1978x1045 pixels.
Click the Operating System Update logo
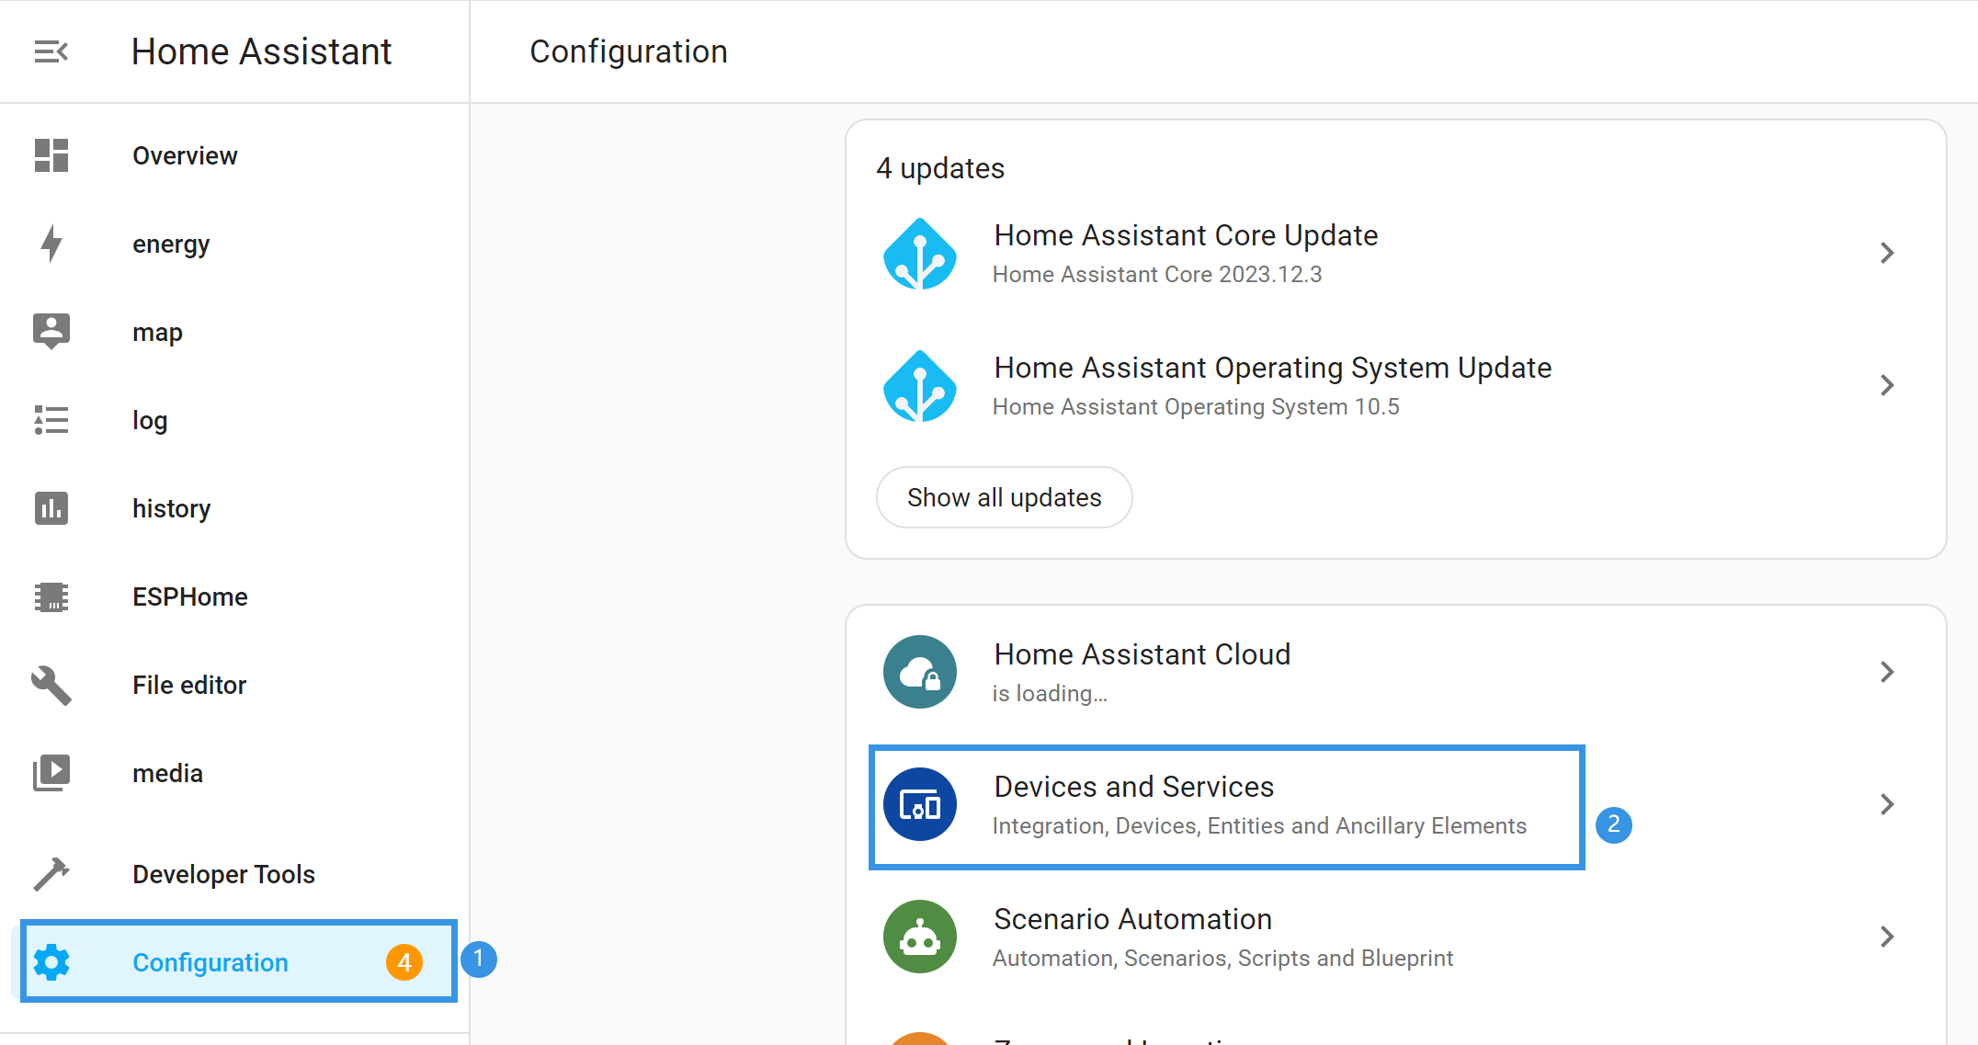(919, 386)
